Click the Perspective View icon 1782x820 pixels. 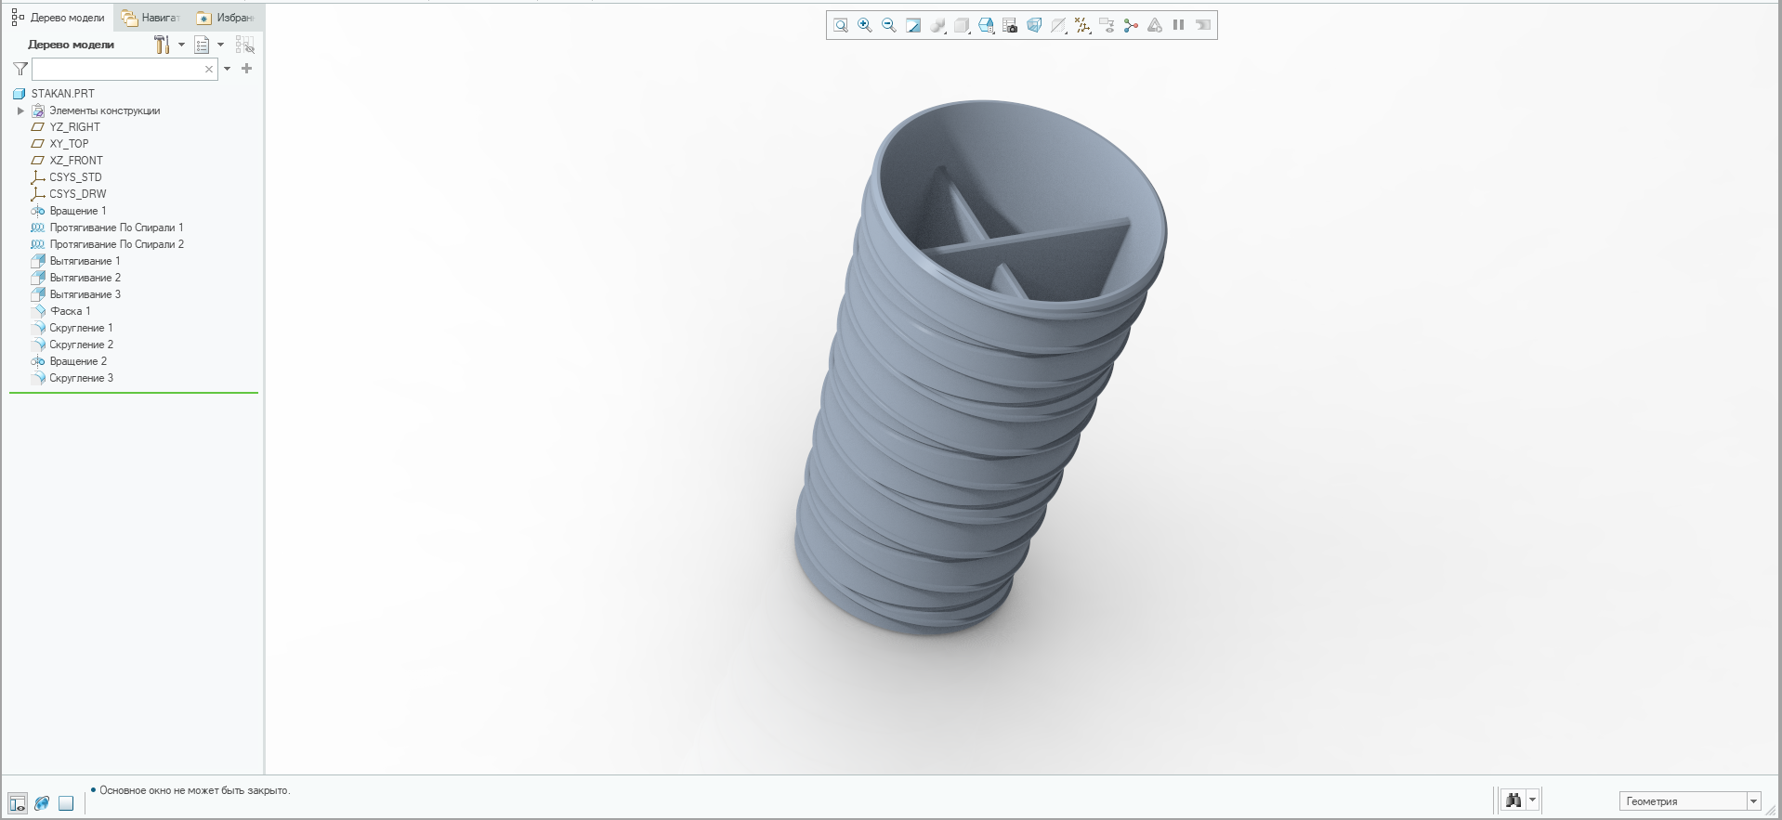click(x=1034, y=26)
